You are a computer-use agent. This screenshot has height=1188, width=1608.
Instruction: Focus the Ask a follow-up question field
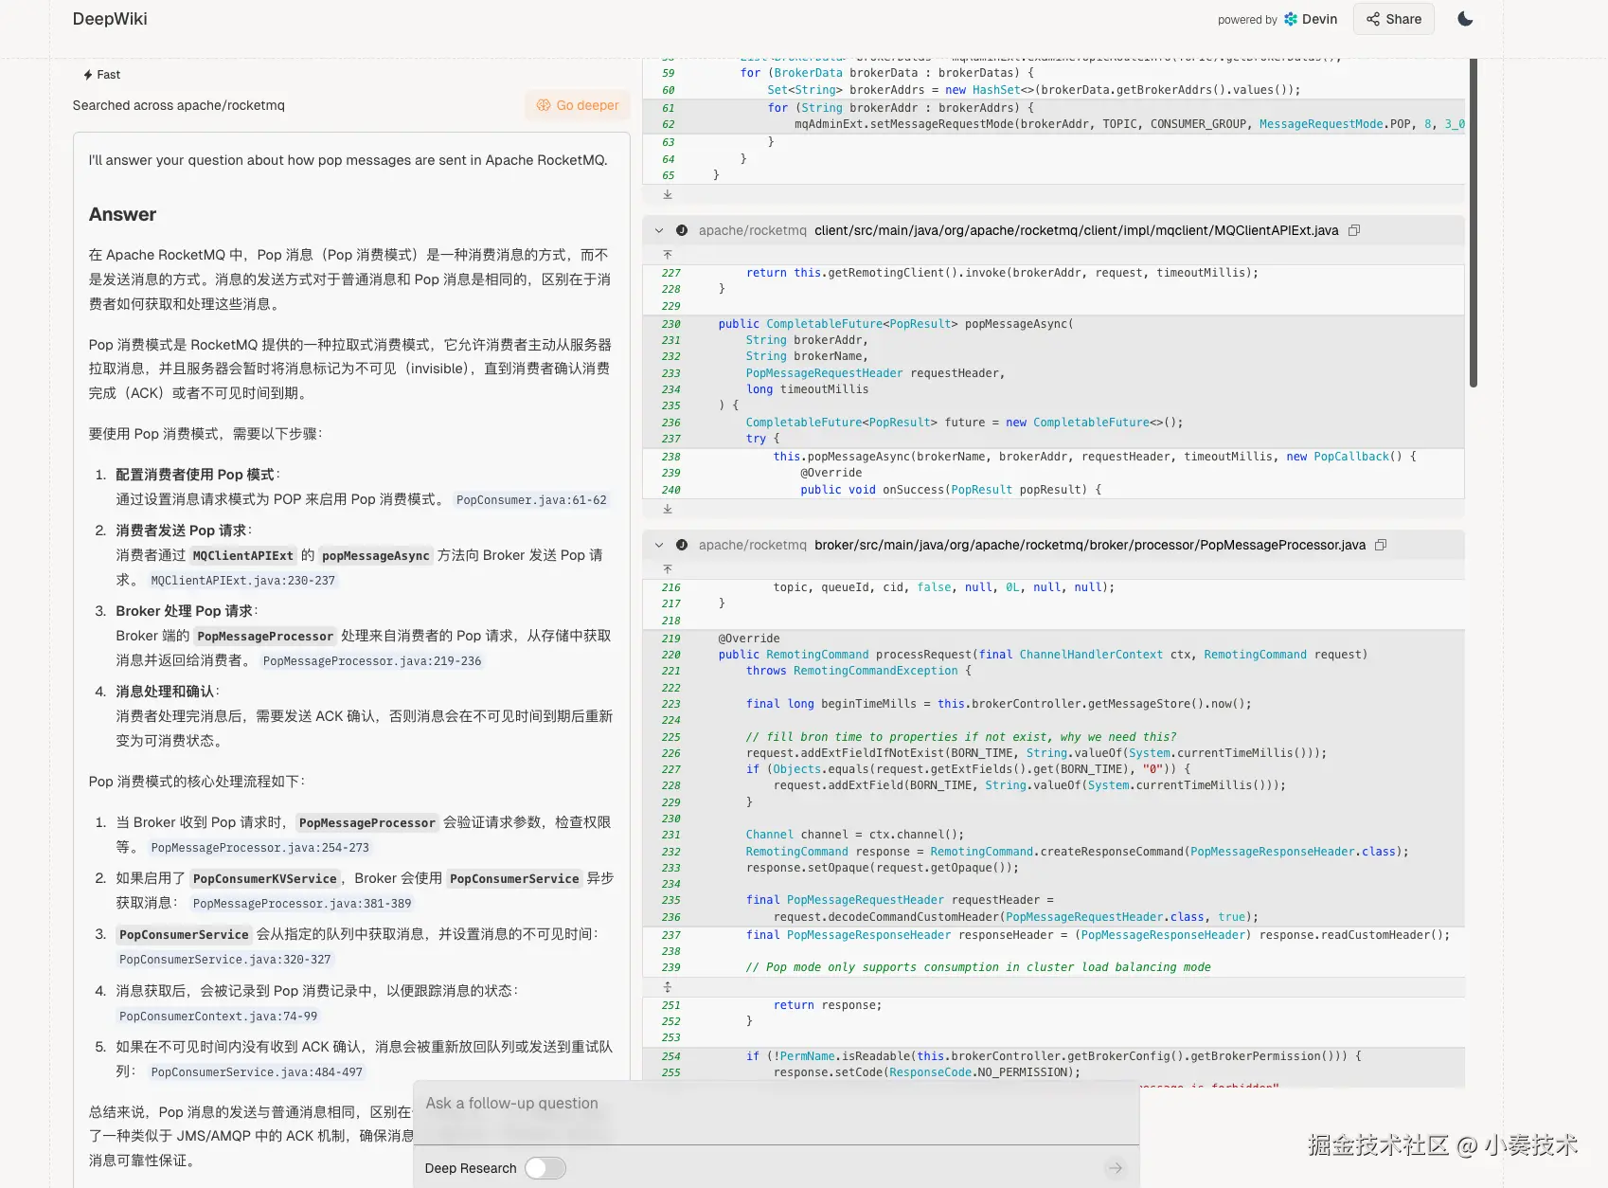(777, 1104)
